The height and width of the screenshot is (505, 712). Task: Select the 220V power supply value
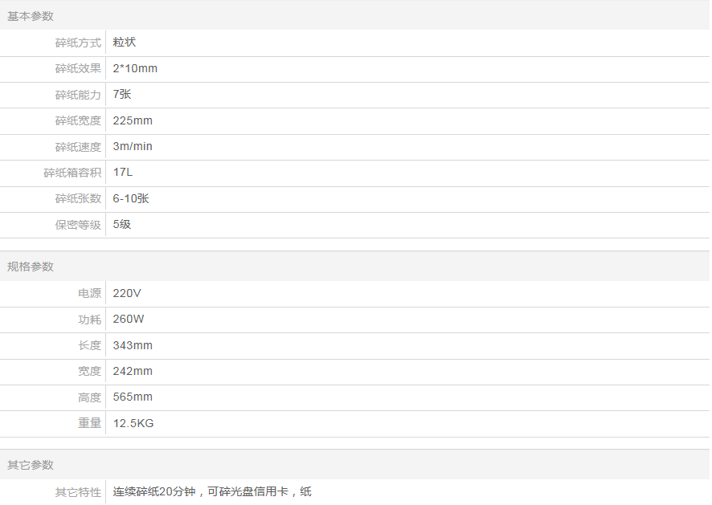coord(127,293)
